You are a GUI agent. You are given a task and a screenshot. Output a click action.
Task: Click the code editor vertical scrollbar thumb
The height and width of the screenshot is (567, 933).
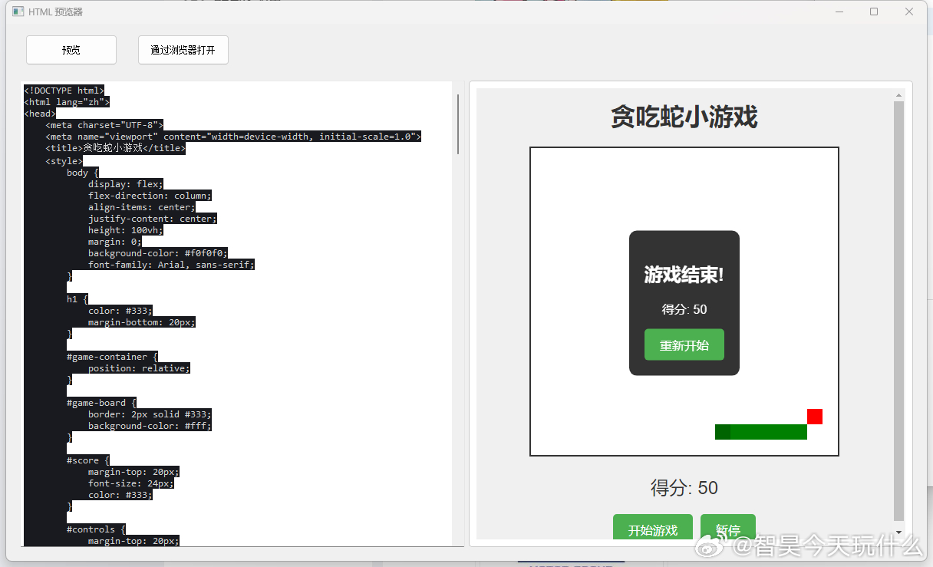coord(458,124)
